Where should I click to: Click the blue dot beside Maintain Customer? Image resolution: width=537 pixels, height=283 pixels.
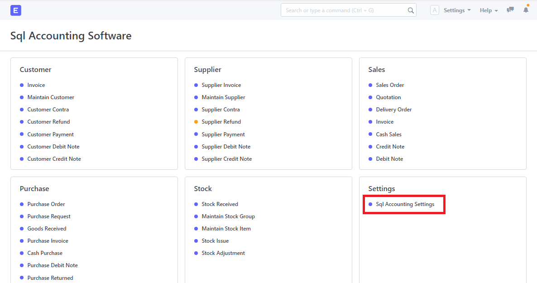tap(22, 97)
